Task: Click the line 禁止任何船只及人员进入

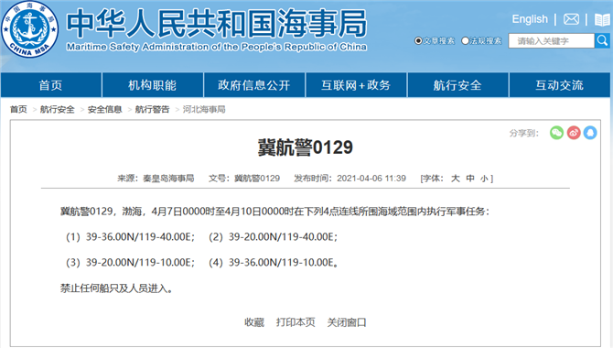Action: coord(116,288)
